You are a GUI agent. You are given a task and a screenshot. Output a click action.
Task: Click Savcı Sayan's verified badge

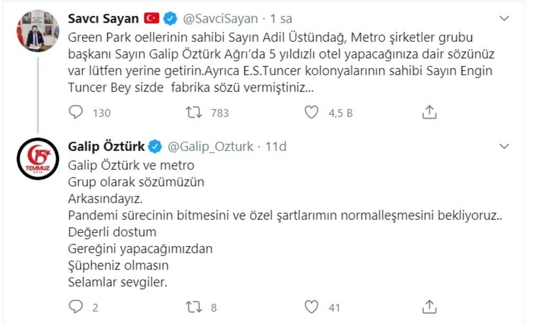[x=170, y=19]
